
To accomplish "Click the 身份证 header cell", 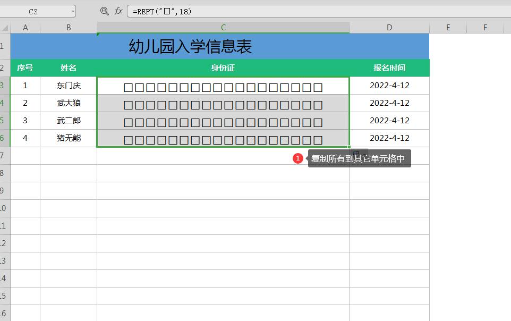I will click(223, 68).
